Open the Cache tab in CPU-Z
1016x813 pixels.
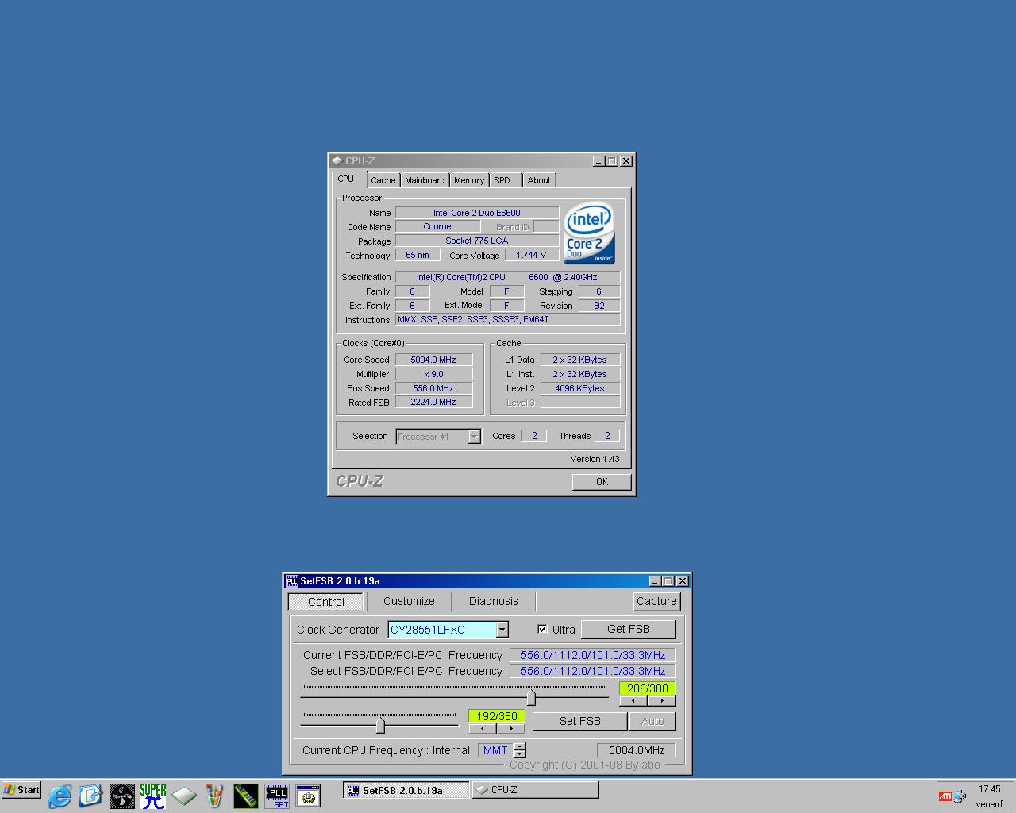click(x=383, y=181)
